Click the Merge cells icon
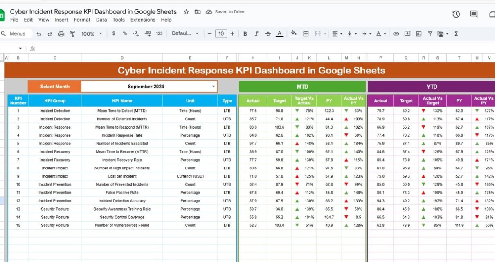Screen dimensions: 495x262 point(318,34)
